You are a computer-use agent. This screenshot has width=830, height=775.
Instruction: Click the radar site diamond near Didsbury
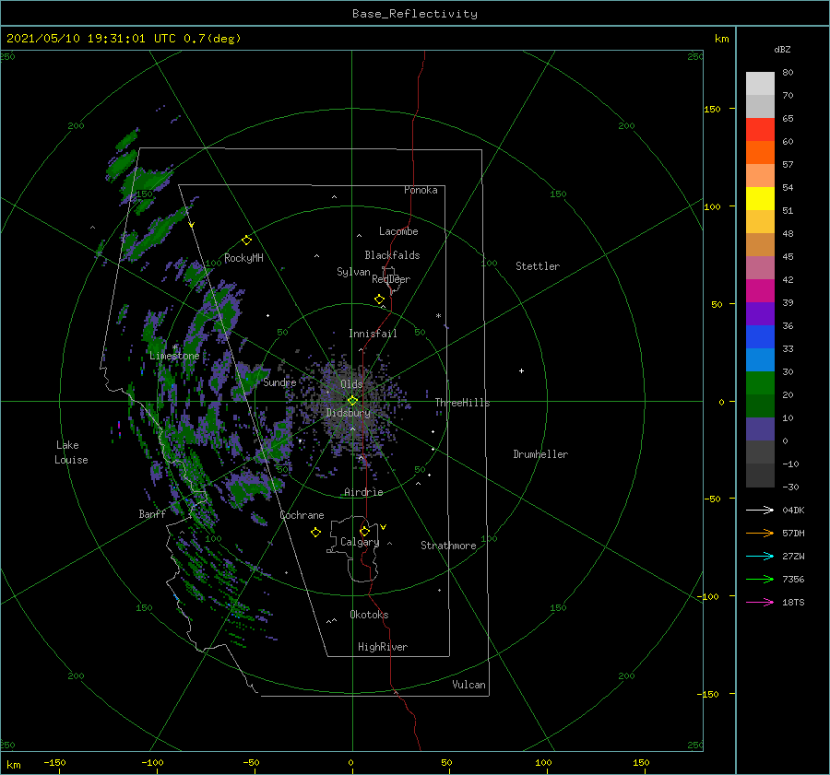click(352, 401)
